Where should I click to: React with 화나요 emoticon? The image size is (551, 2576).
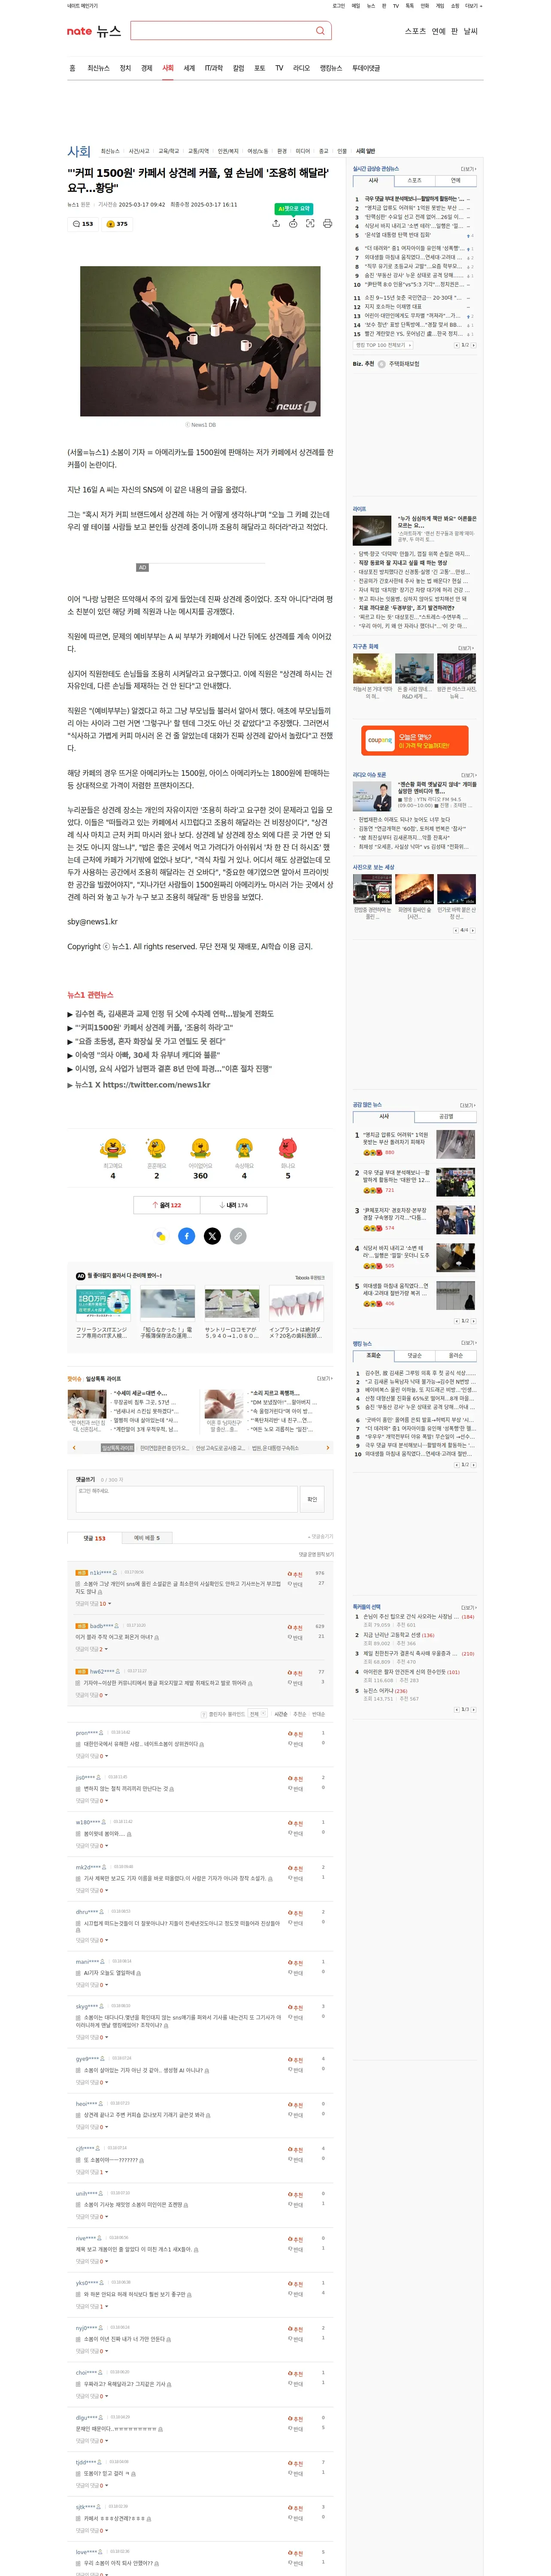(x=288, y=1147)
